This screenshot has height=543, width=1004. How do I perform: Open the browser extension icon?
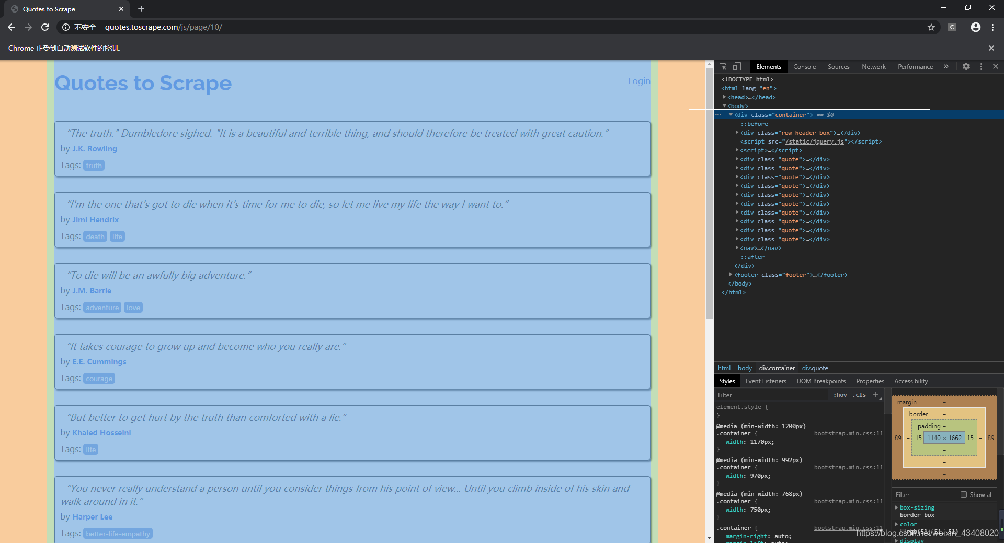pos(952,27)
